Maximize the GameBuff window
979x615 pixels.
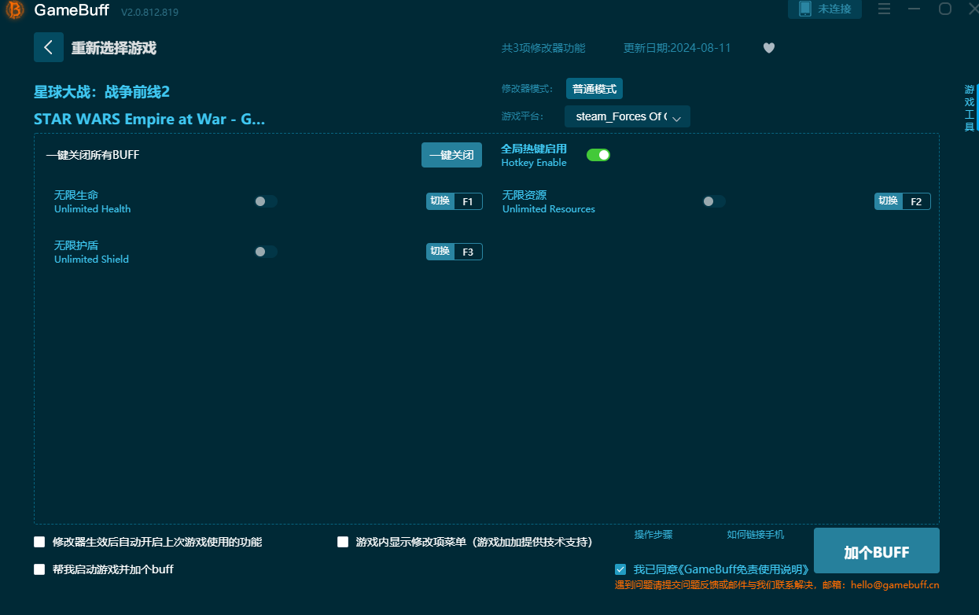(x=945, y=9)
